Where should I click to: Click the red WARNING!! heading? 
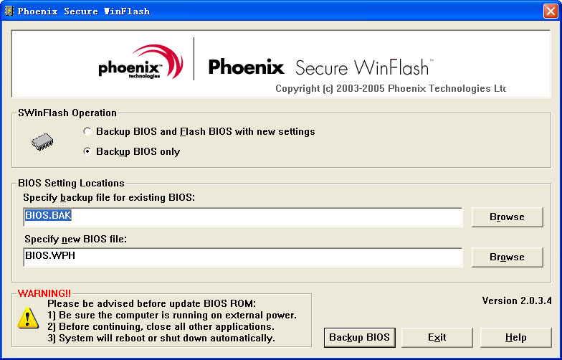pos(44,293)
